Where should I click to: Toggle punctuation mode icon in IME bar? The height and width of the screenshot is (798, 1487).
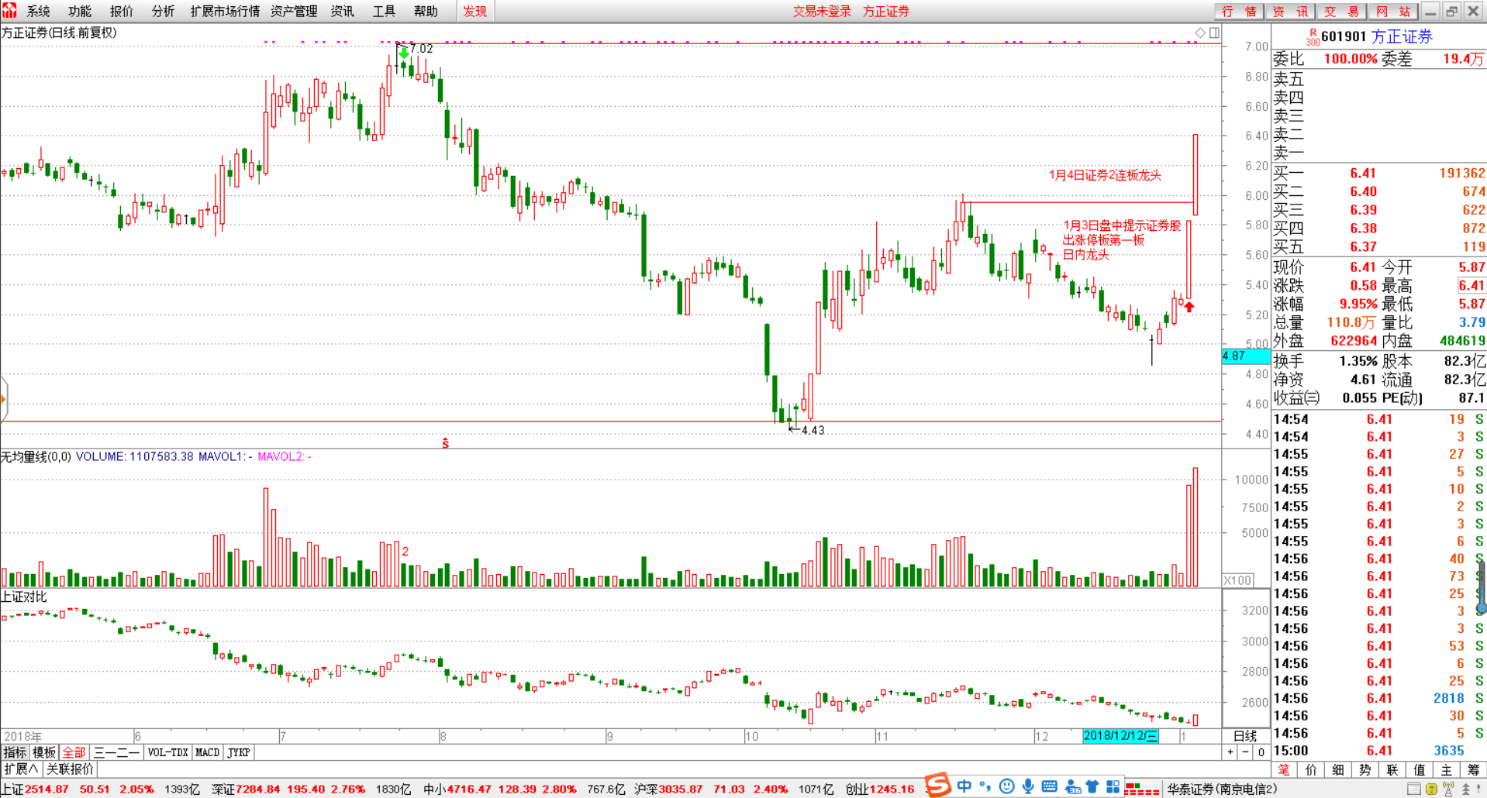(985, 786)
